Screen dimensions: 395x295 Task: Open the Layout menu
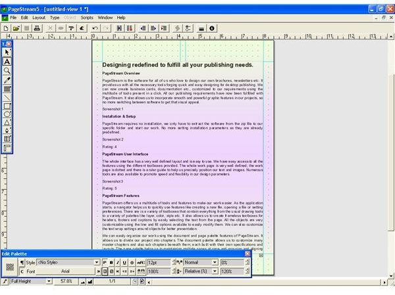(39, 18)
